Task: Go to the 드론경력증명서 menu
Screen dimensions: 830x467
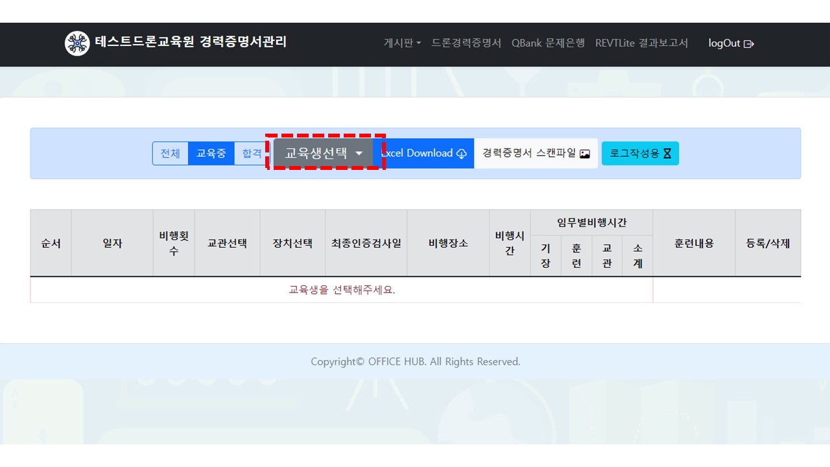Action: click(x=466, y=43)
